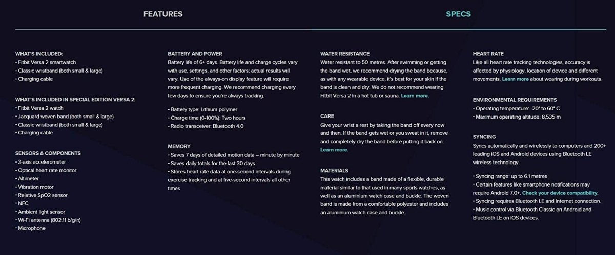615x255 pixels.
Task: Click the NFC list item
Action: pos(24,203)
